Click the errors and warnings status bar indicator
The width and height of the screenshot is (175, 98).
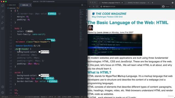(5, 97)
